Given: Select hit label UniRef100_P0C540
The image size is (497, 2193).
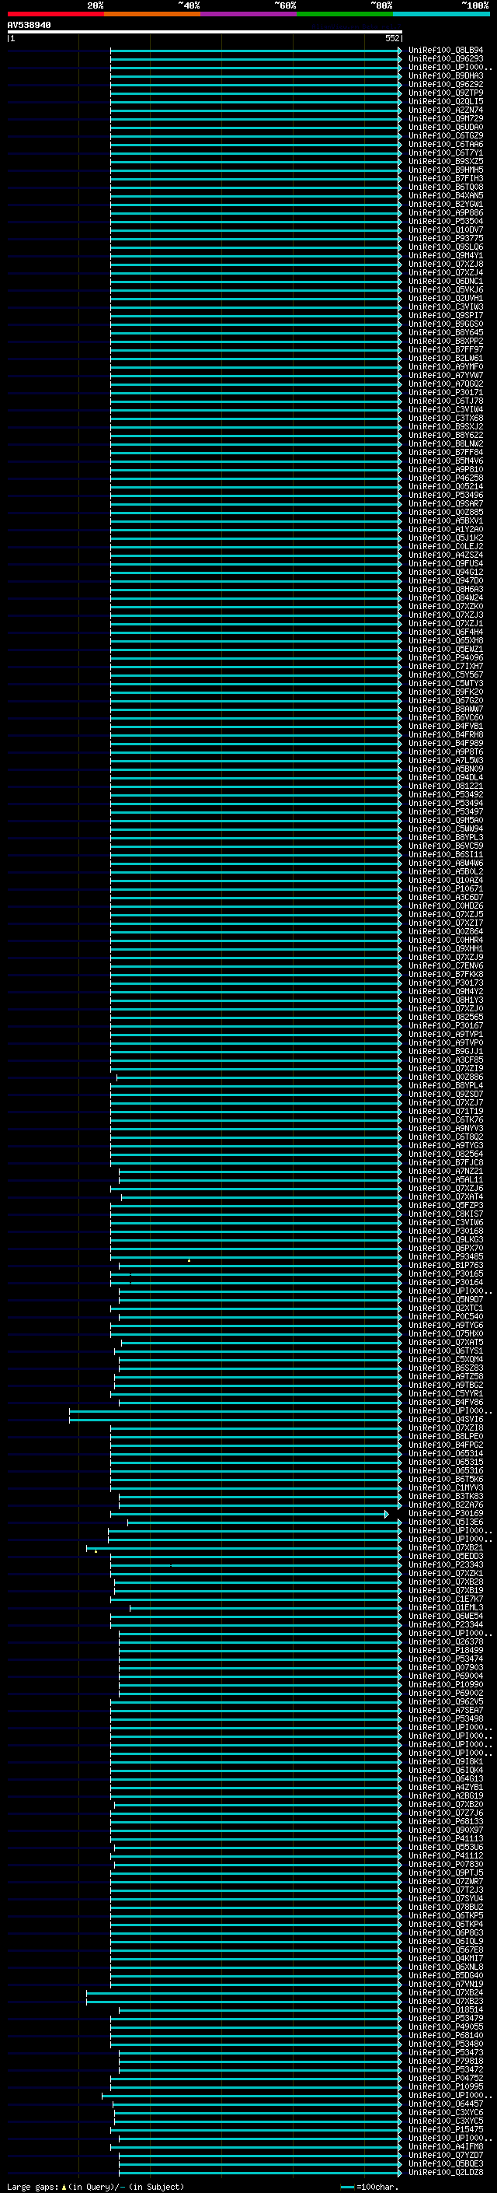Looking at the screenshot, I should [446, 1316].
